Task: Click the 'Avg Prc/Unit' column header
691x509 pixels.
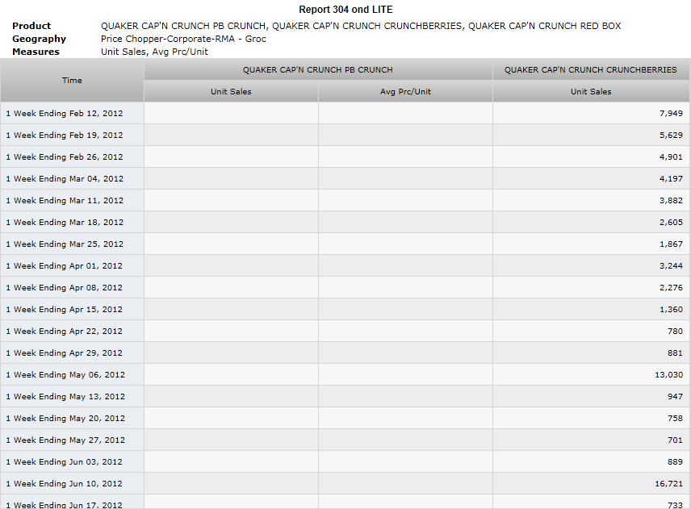Action: pyautogui.click(x=405, y=92)
